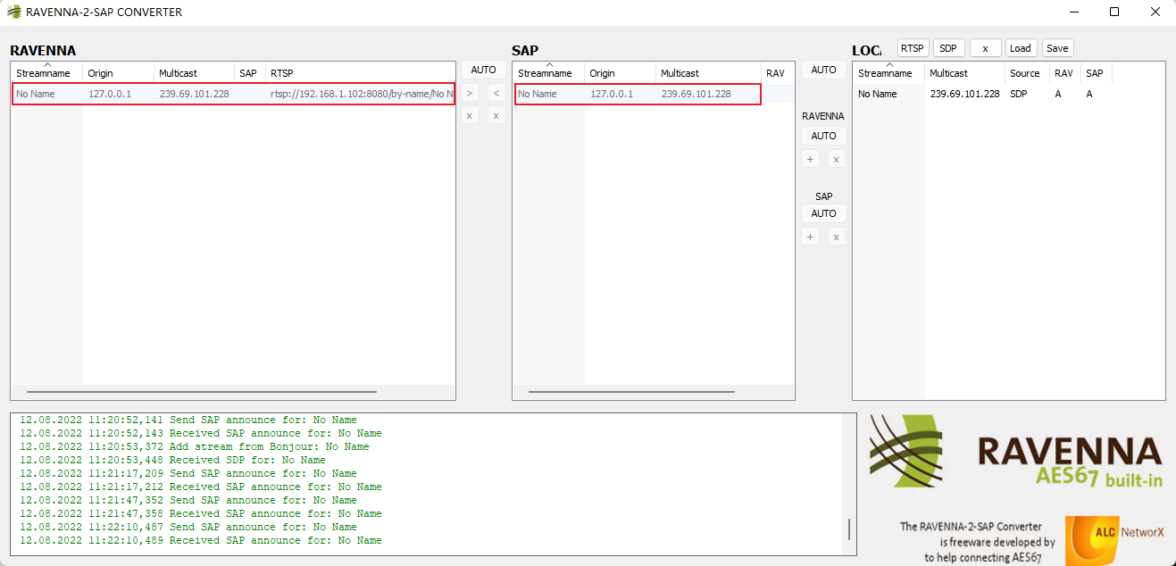This screenshot has height=566, width=1176.
Task: Click the horizontal scrollbar of the SAP list
Action: [x=631, y=391]
